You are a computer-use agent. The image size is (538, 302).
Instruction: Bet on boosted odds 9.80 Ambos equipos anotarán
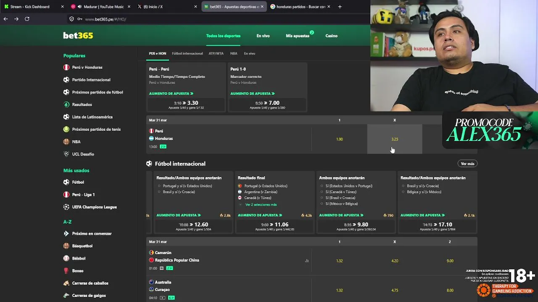tap(356, 226)
